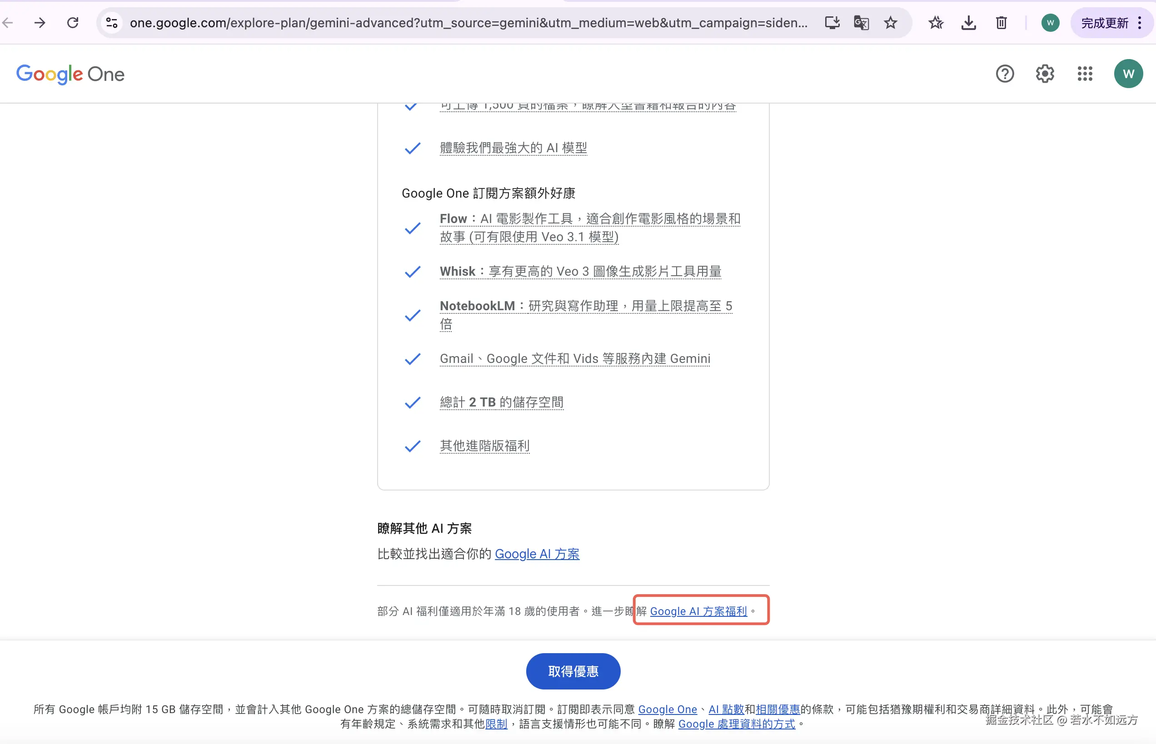Click the Google One logo
The width and height of the screenshot is (1156, 744).
pos(70,74)
